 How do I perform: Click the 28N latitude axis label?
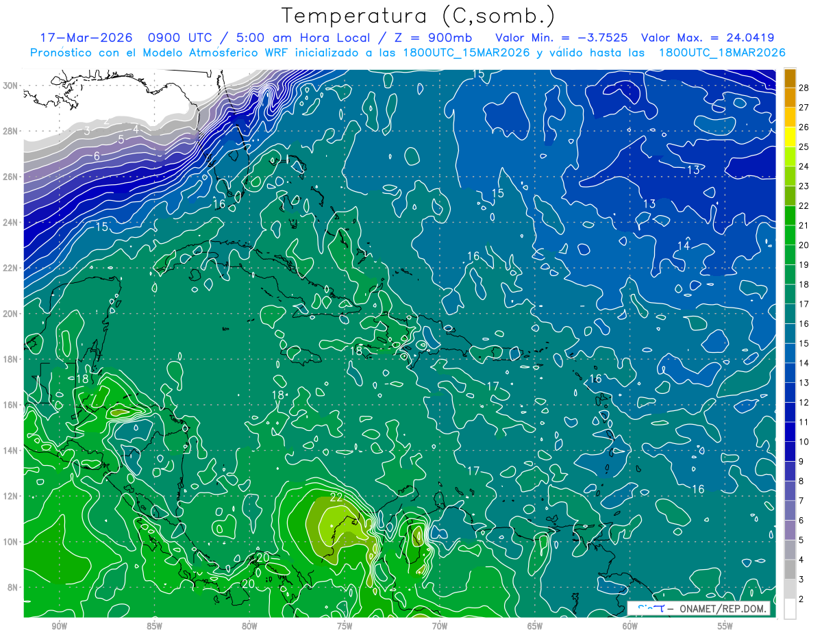pos(10,131)
